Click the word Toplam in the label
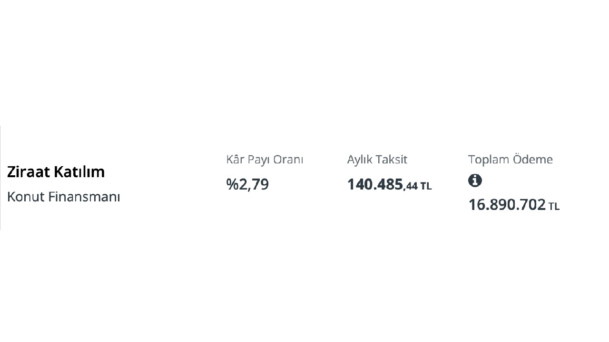Viewport: 609px width, 342px height. 488,160
